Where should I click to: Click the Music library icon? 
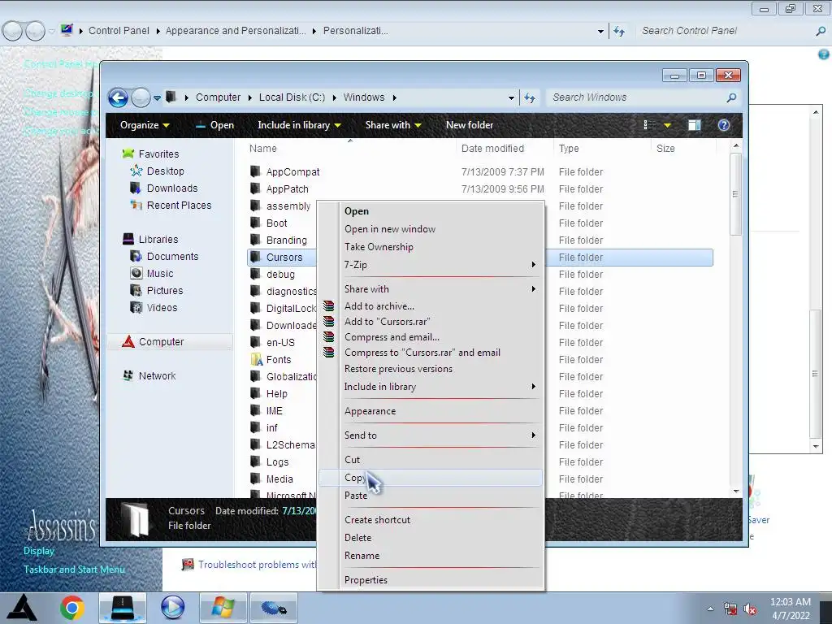[136, 273]
